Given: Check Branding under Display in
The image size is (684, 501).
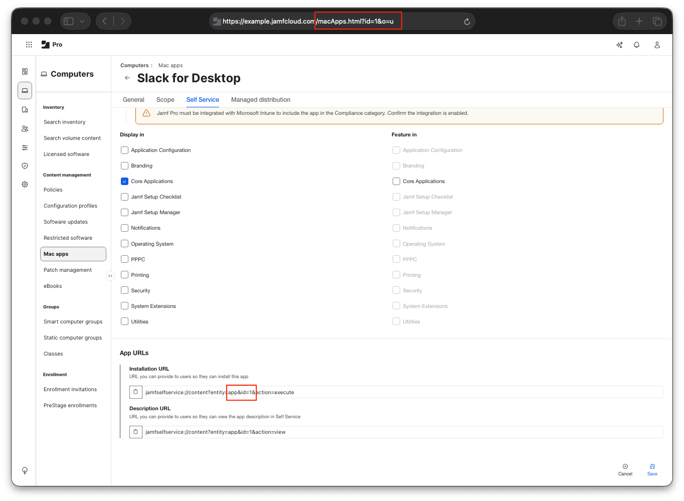Looking at the screenshot, I should click(124, 165).
